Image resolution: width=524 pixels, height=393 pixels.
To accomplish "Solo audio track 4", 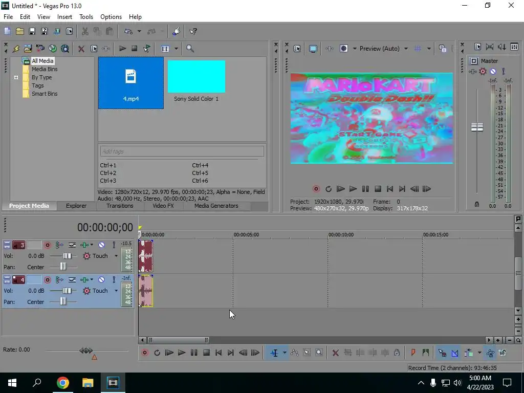I will pyautogui.click(x=114, y=280).
